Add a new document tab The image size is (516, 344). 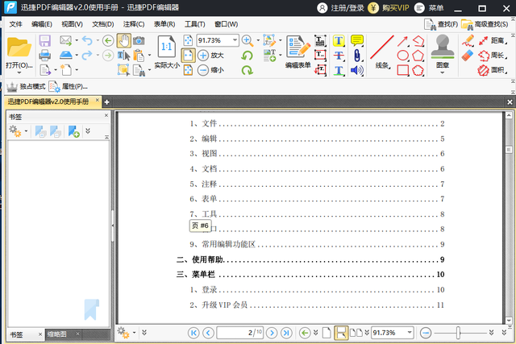click(x=106, y=102)
